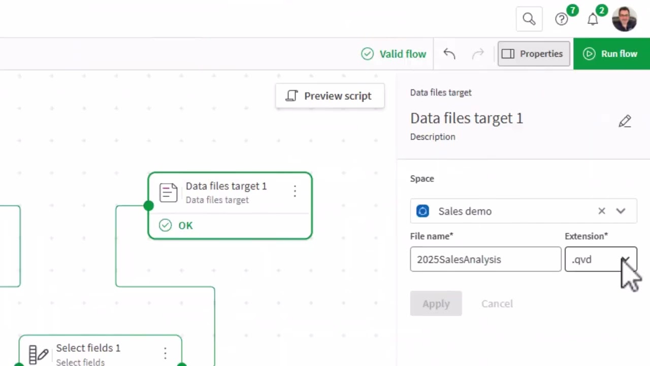This screenshot has height=366, width=650.
Task: Click the Description text in properties
Action: (433, 137)
